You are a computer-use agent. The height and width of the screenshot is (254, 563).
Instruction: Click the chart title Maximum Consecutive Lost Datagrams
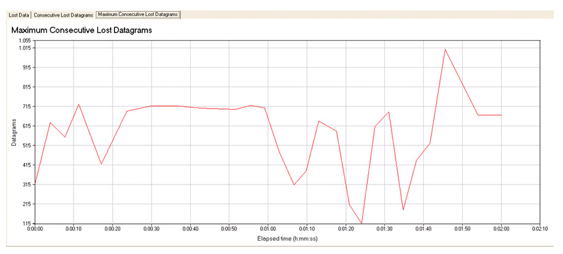(x=82, y=30)
